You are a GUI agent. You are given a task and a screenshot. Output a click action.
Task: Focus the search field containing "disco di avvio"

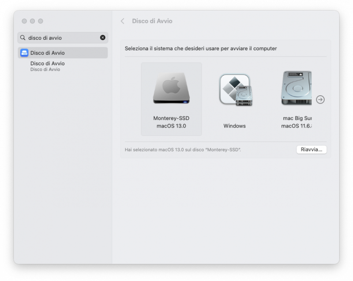(63, 37)
